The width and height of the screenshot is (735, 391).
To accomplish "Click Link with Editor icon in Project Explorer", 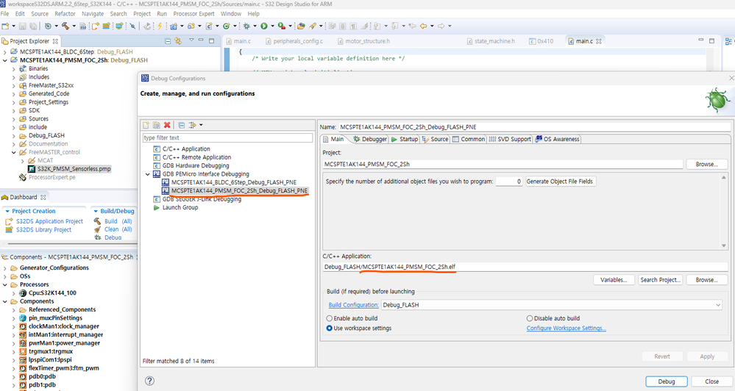I will click(x=178, y=41).
